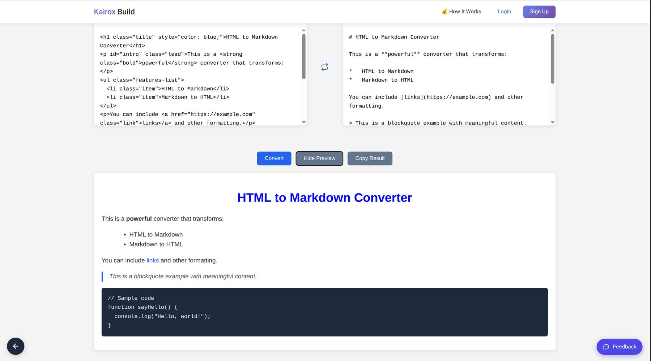
Task: Click up arrow of Markdown output scrollbar
Action: [x=552, y=30]
